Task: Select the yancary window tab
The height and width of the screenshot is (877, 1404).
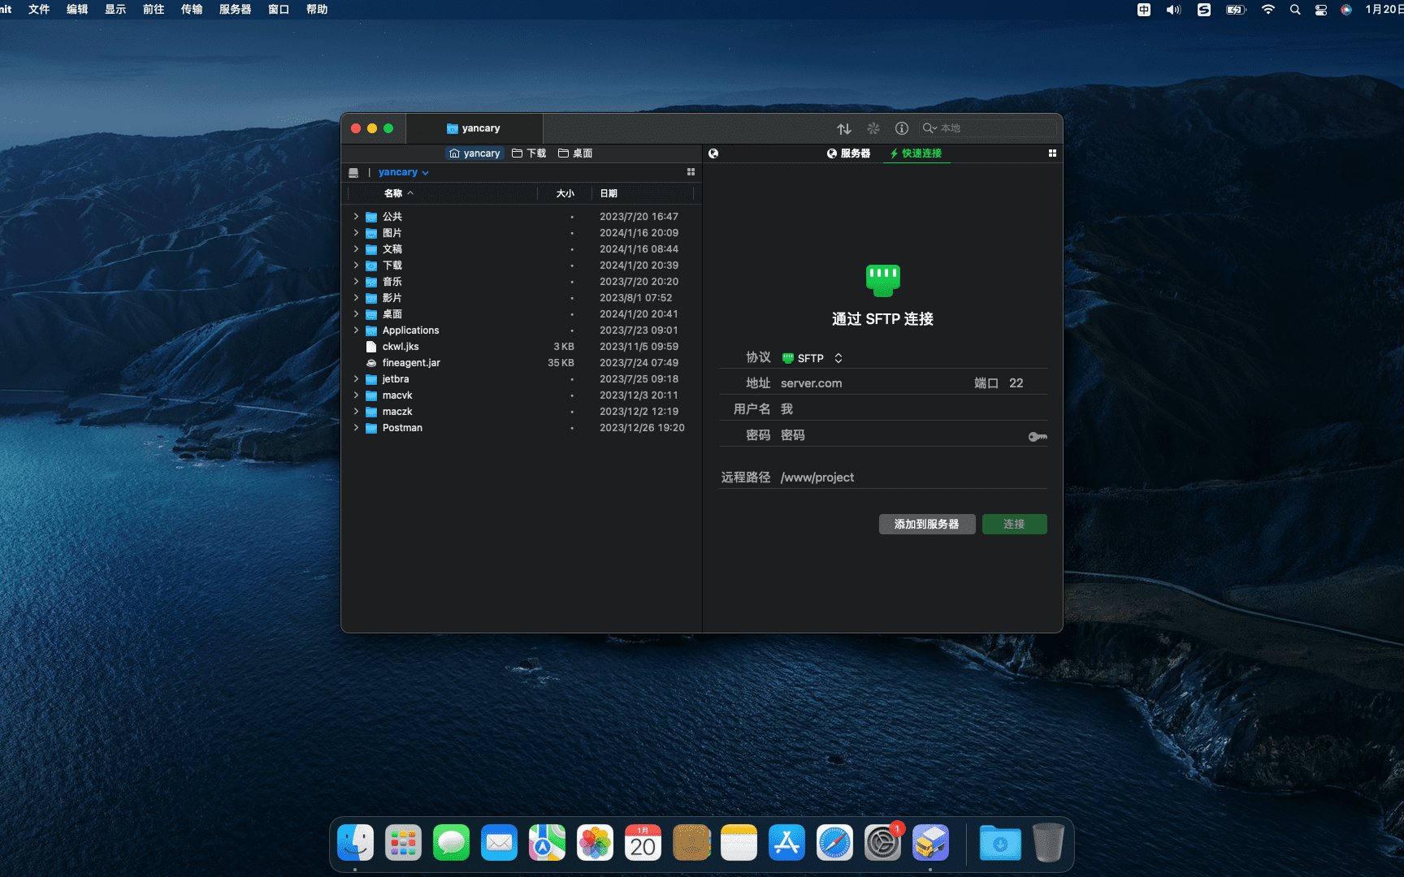Action: [474, 128]
